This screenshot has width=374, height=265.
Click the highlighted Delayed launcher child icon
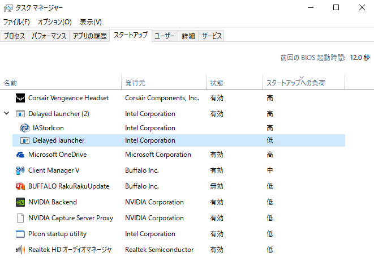pos(25,140)
